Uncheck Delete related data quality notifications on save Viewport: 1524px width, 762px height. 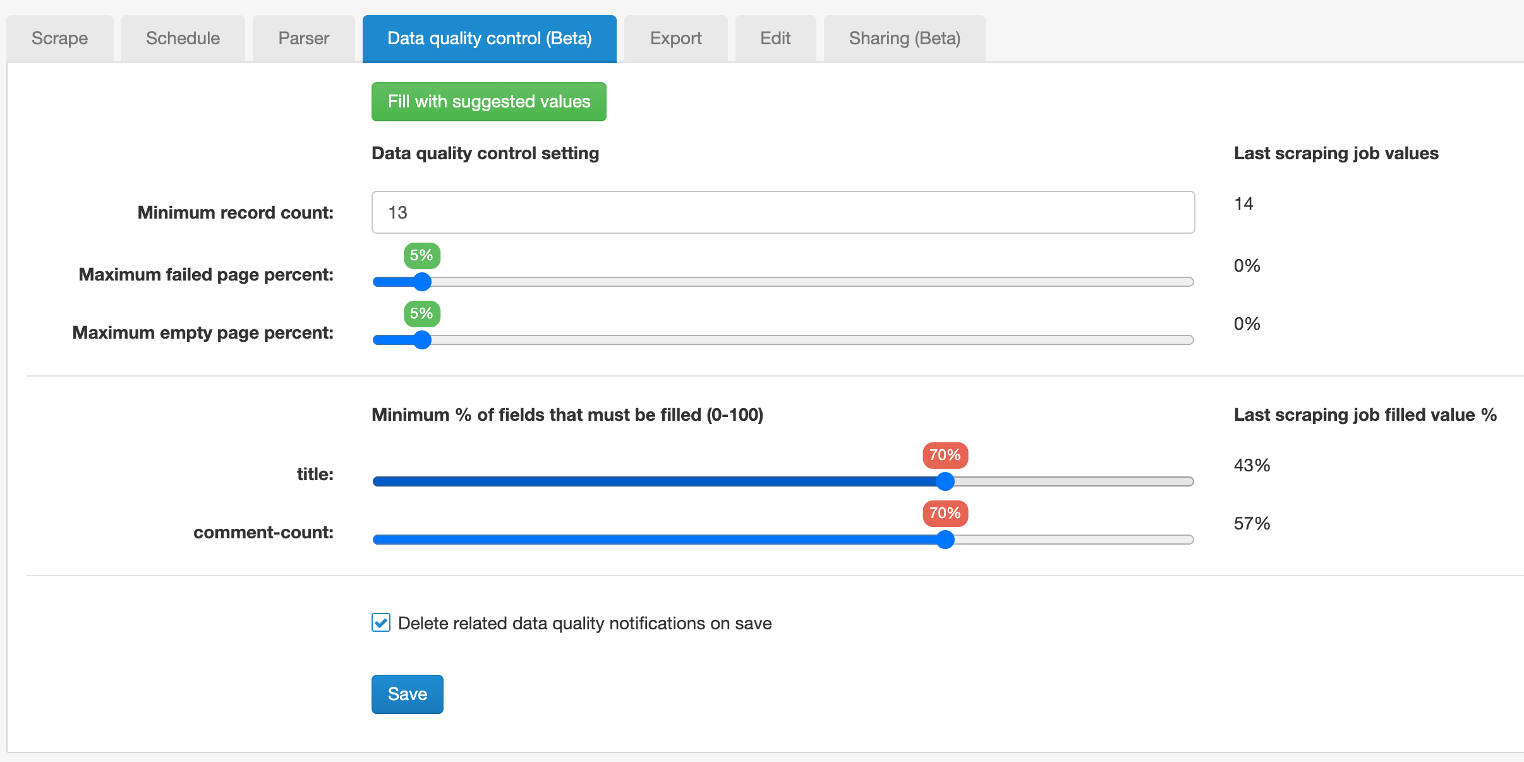coord(381,623)
